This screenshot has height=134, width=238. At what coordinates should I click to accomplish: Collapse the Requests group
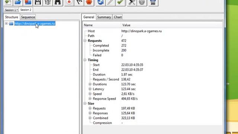pyautogui.click(x=85, y=41)
